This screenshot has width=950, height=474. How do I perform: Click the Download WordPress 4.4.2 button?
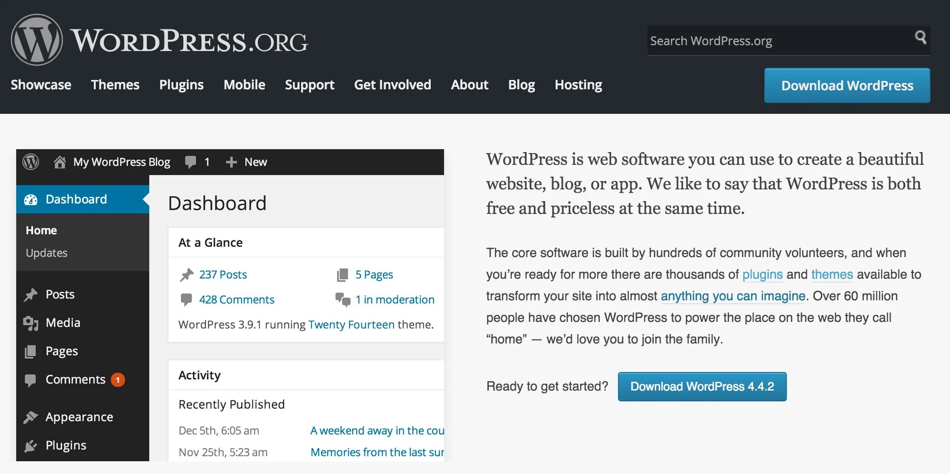(702, 387)
